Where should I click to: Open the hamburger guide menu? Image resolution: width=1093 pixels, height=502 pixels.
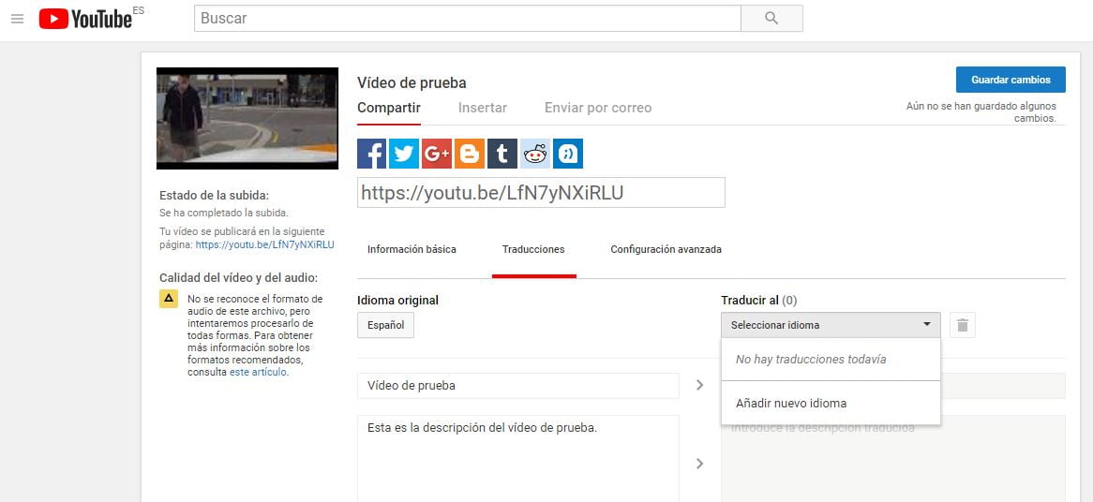[17, 19]
